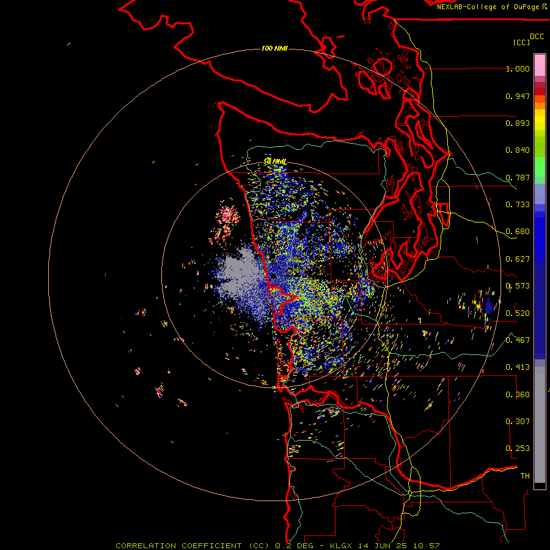Select the 1.000 legend value
The image size is (550, 550).
point(518,68)
